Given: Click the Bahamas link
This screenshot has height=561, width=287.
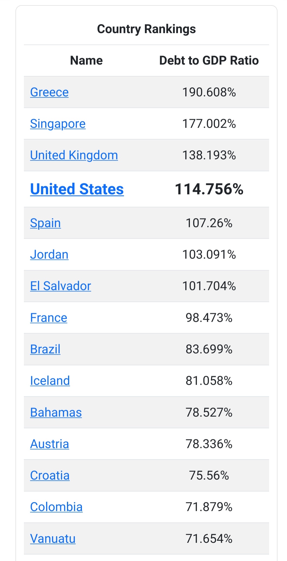Looking at the screenshot, I should [x=56, y=412].
